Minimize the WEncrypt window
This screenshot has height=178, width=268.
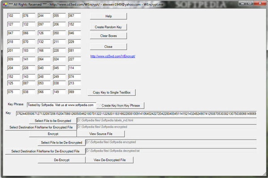243,4
